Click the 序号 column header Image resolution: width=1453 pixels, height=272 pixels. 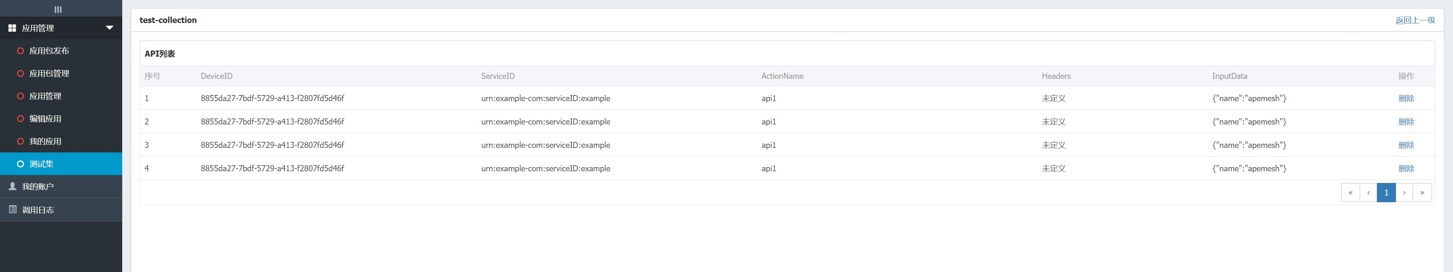(152, 76)
